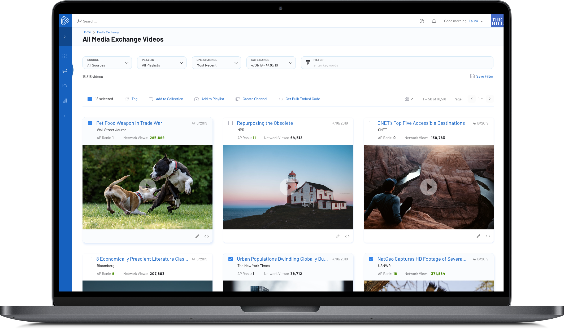Viewport: 564px width, 329px height.
Task: Click the Bloomberg source text
Action: 106,266
